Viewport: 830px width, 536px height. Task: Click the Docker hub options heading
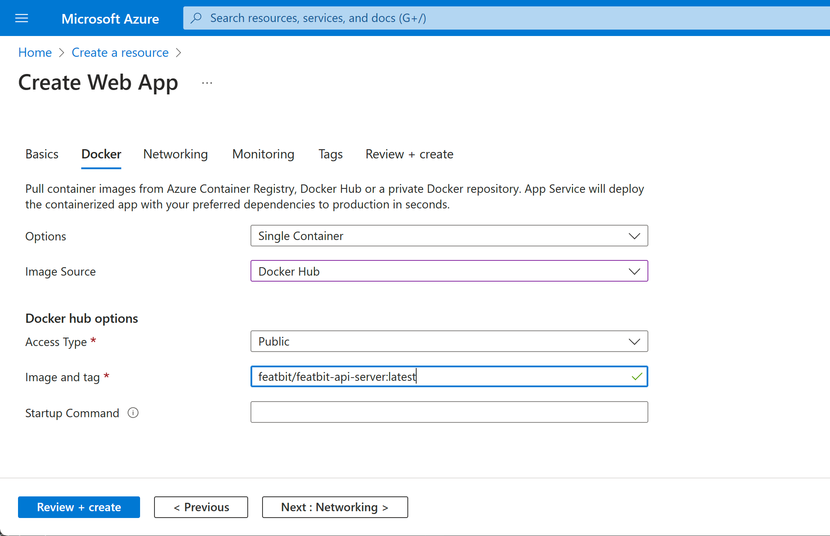tap(82, 318)
